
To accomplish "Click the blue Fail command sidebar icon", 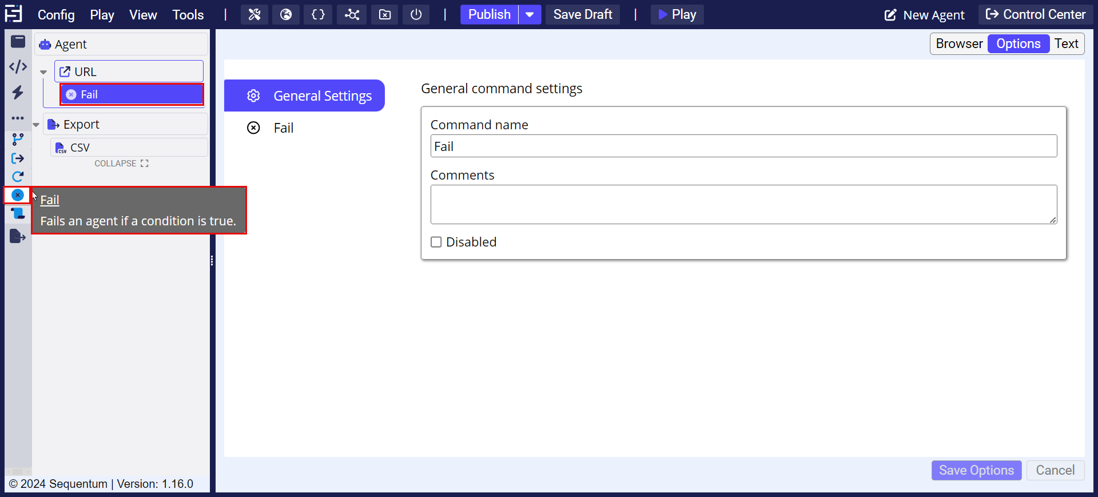I will (x=18, y=195).
